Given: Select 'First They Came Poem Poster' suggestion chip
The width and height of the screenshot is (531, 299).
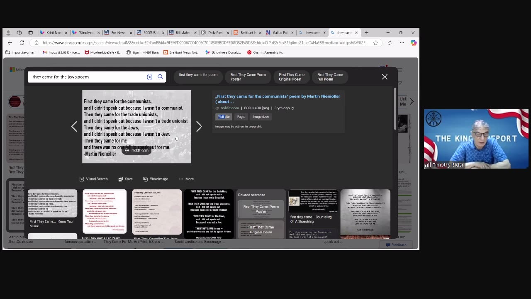Looking at the screenshot, I should pos(248,77).
